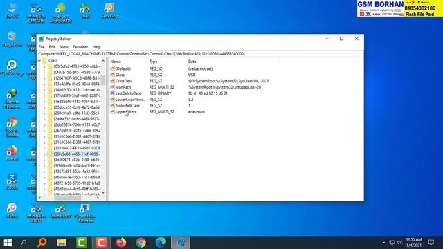Open the Edit menu in Registry Editor
Image resolution: width=443 pixels, height=249 pixels.
pos(52,47)
